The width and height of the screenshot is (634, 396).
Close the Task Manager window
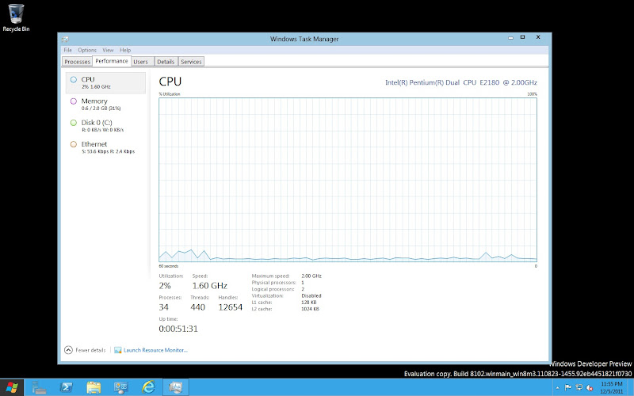538,37
